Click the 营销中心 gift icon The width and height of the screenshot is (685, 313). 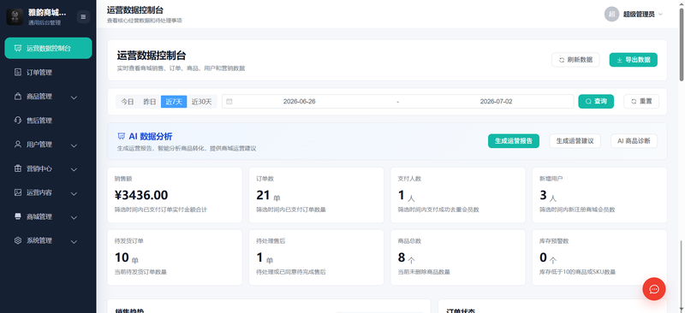(x=17, y=168)
